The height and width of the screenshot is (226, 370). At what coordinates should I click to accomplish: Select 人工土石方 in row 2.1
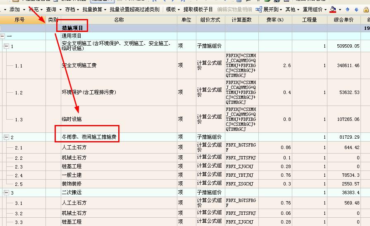pos(74,147)
